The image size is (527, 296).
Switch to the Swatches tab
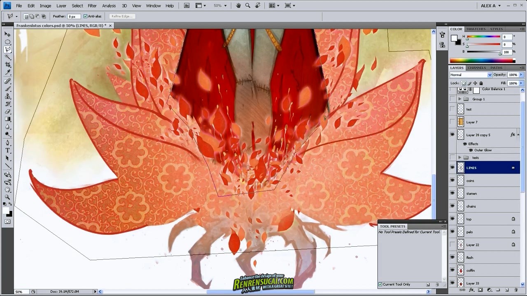[476, 29]
